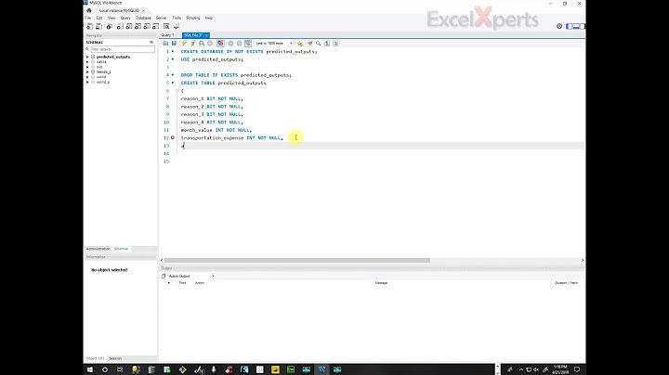
Task: Click the error marker on line 12
Action: click(x=173, y=137)
